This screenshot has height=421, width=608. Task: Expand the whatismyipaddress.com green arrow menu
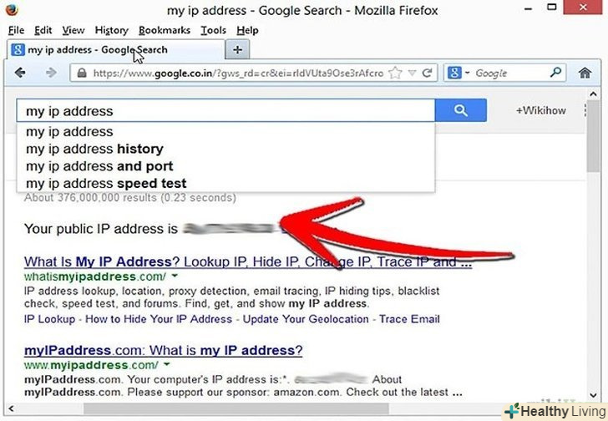click(175, 276)
